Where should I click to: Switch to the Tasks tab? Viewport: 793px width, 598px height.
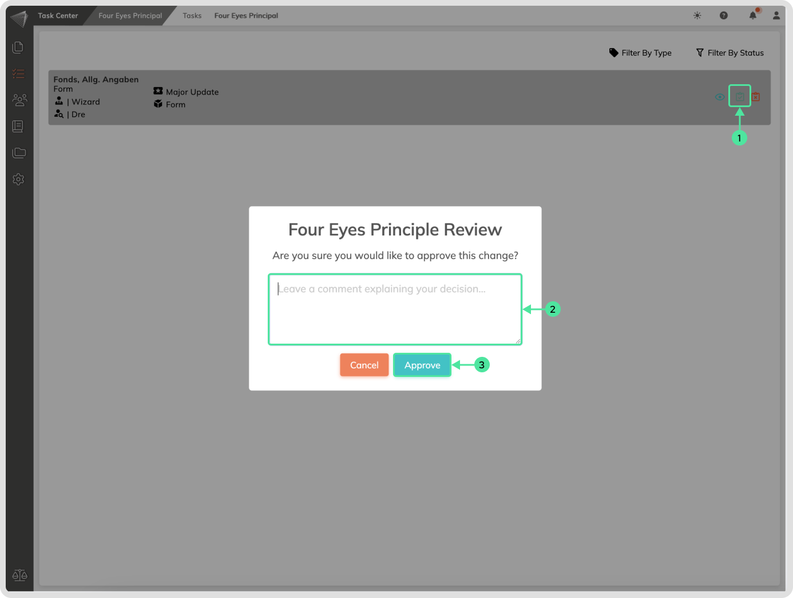192,15
